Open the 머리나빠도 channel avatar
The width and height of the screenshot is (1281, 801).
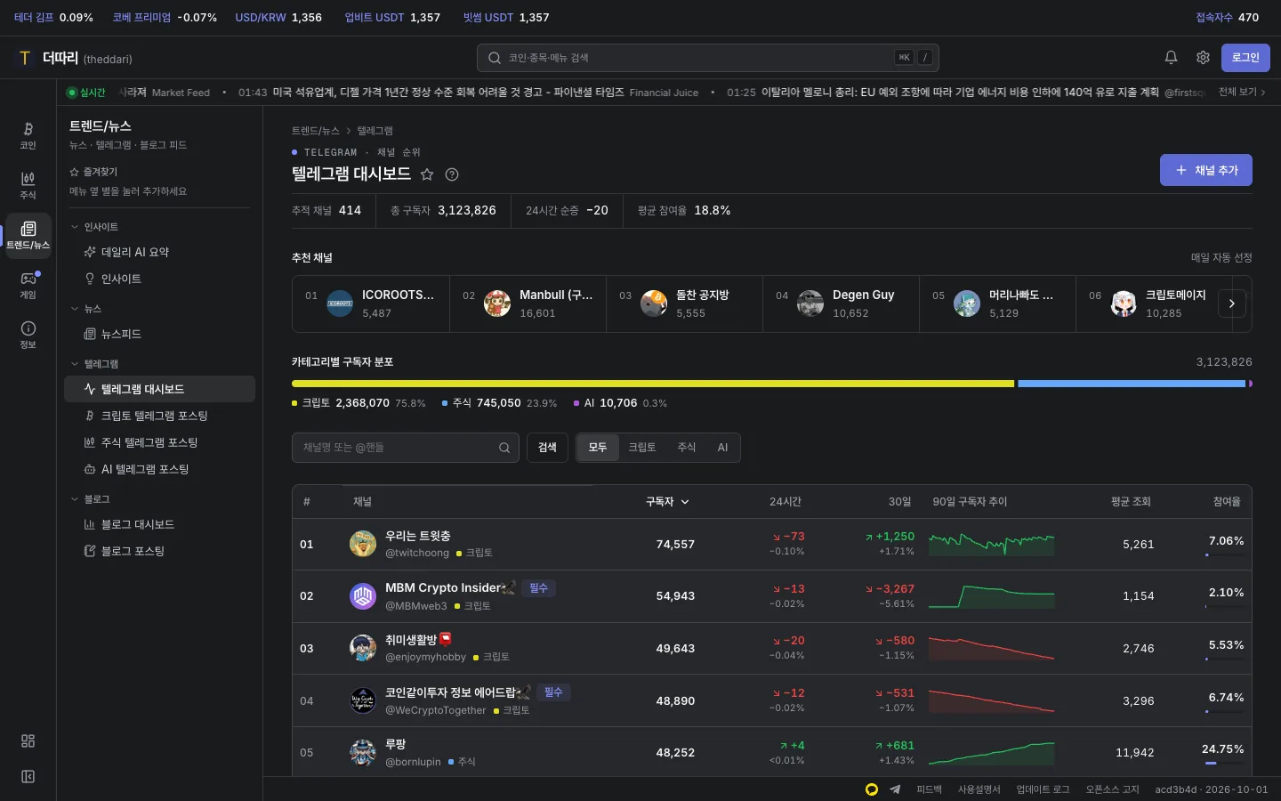[x=967, y=303]
